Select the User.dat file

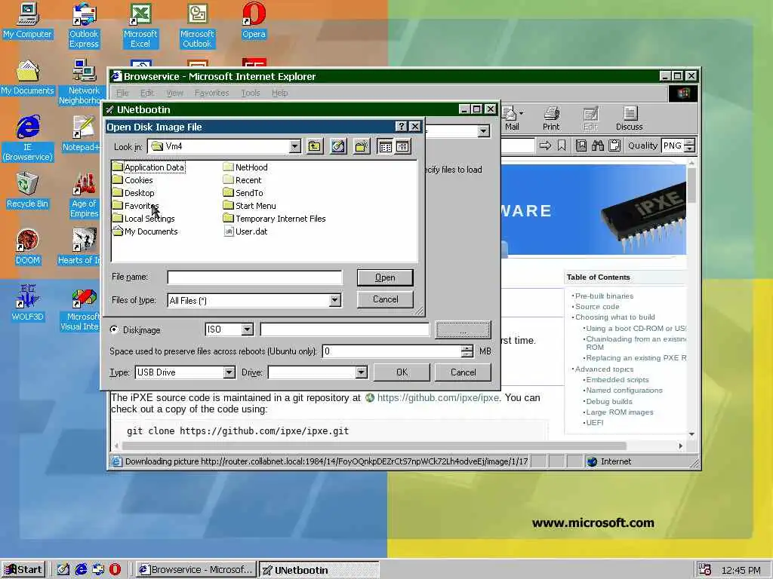tap(245, 231)
